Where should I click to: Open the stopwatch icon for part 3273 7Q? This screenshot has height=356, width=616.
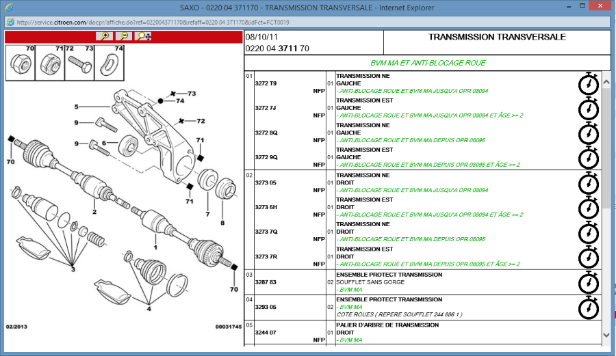point(589,232)
